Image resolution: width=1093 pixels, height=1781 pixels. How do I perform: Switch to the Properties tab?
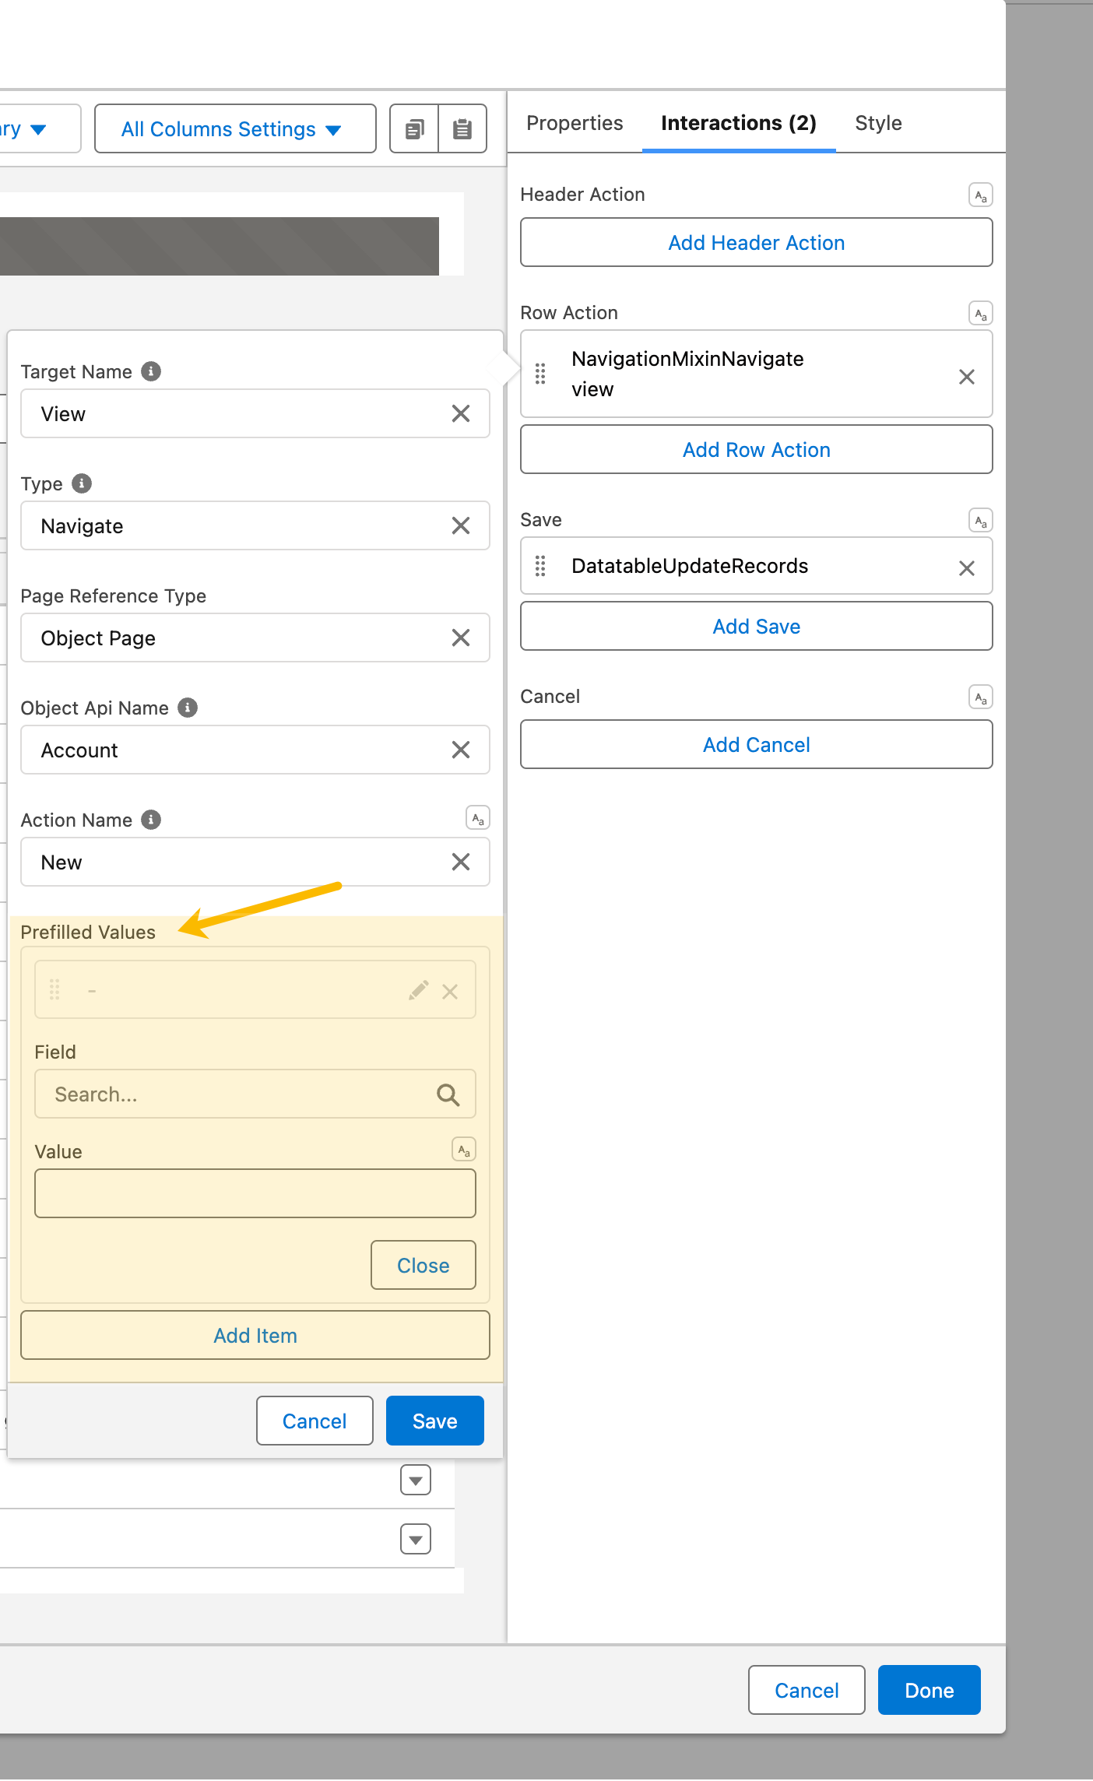(575, 123)
